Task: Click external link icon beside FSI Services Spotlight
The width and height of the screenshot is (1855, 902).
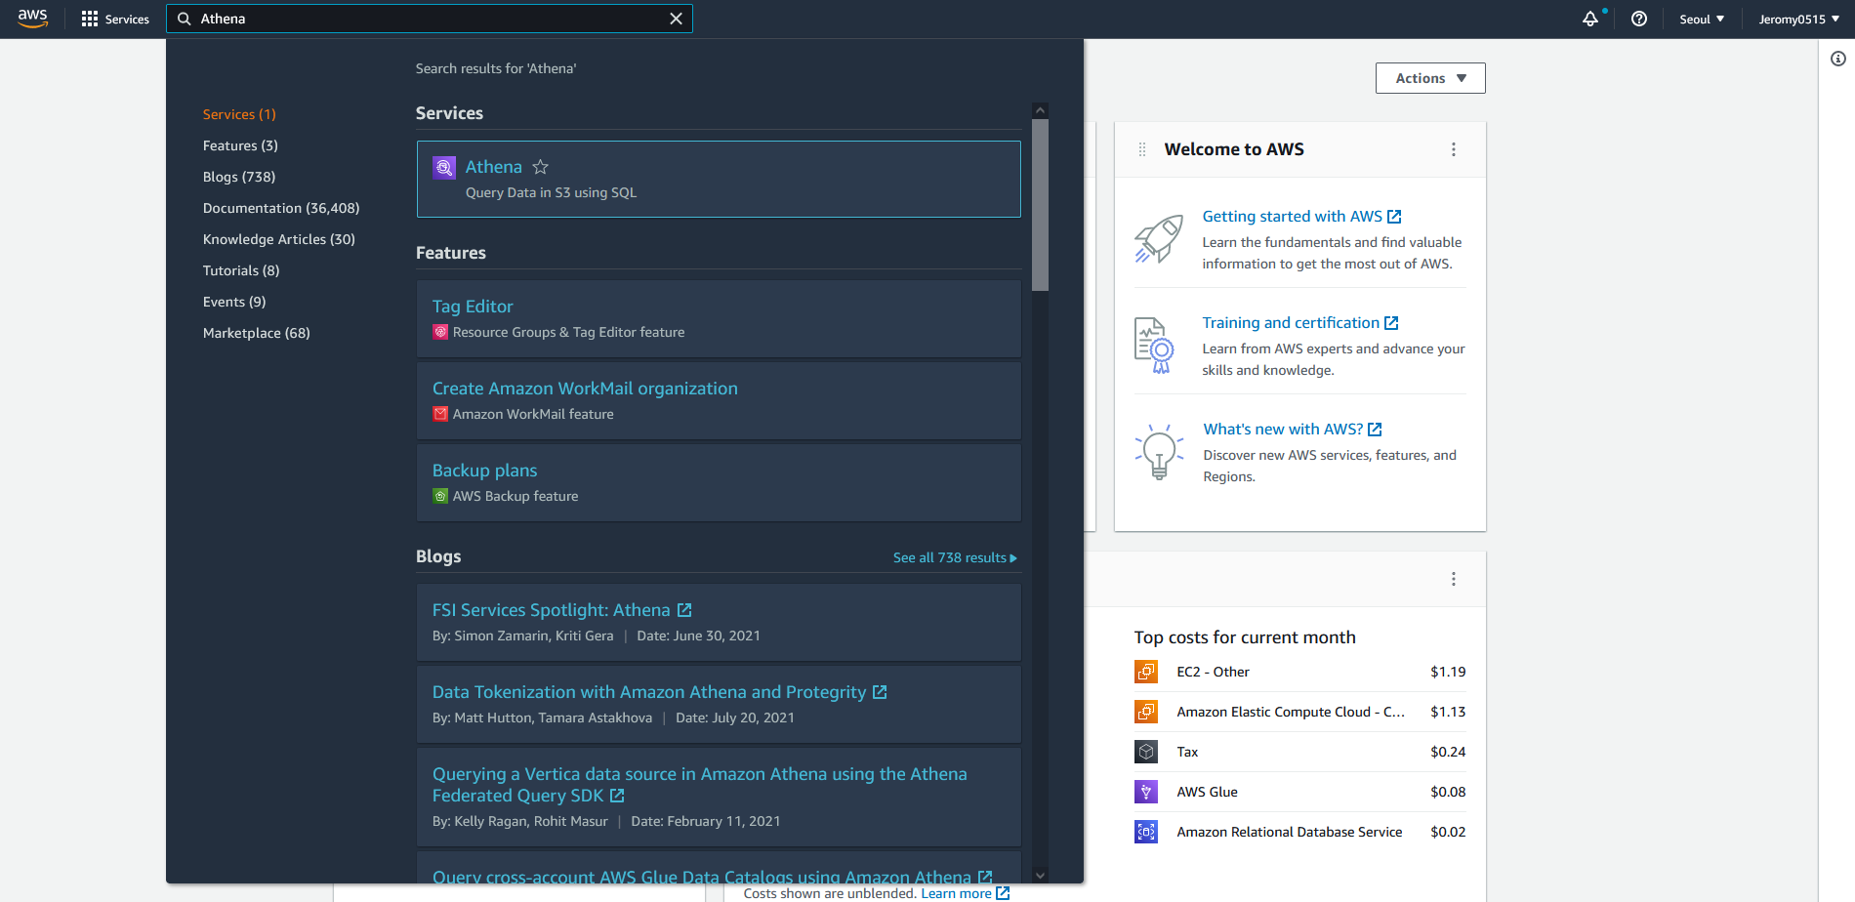Action: click(684, 610)
